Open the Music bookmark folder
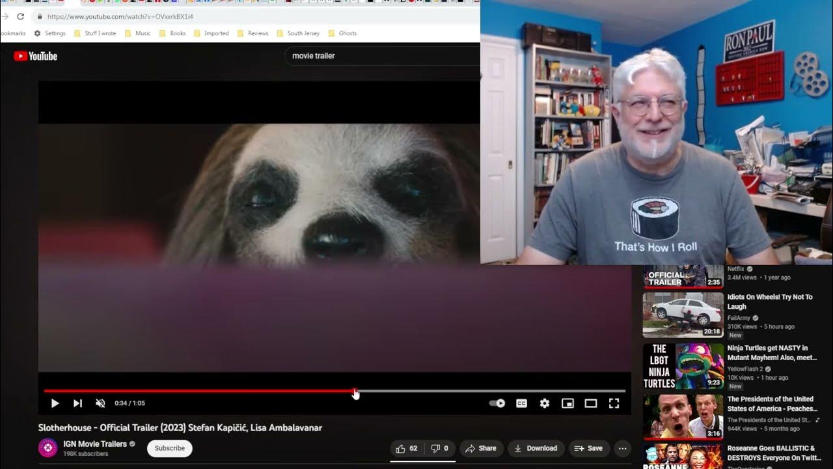Screen dimensions: 833x469 (137, 33)
